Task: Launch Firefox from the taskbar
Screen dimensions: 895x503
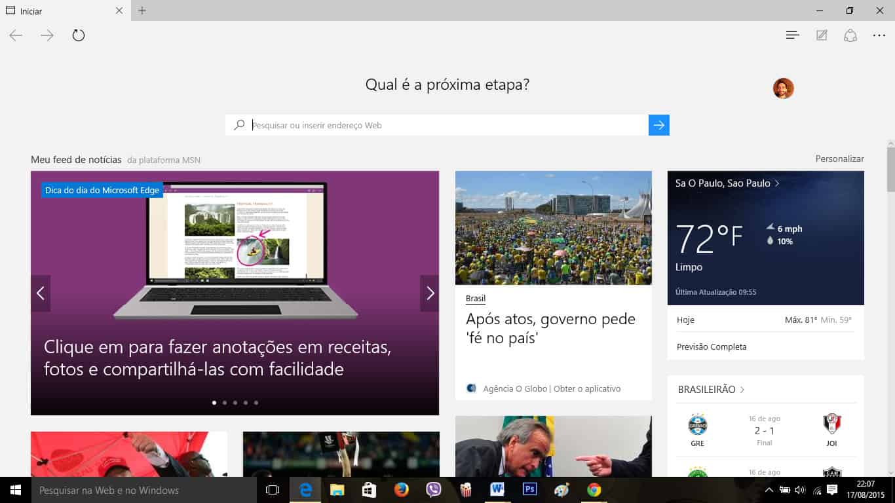Action: [401, 490]
